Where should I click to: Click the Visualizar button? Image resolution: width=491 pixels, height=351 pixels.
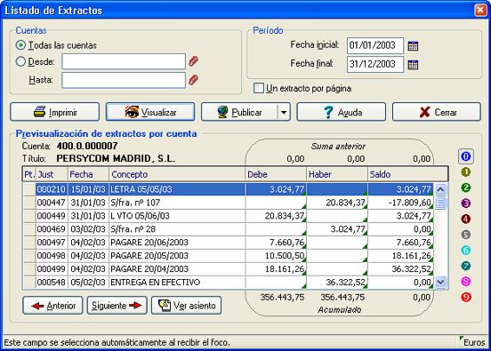pos(150,112)
